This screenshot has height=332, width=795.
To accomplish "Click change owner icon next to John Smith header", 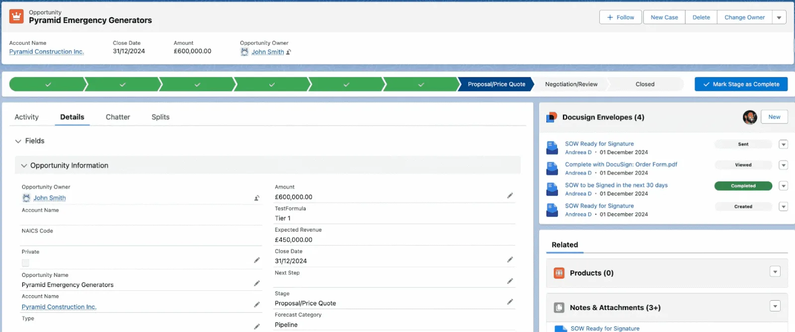I will pos(289,52).
